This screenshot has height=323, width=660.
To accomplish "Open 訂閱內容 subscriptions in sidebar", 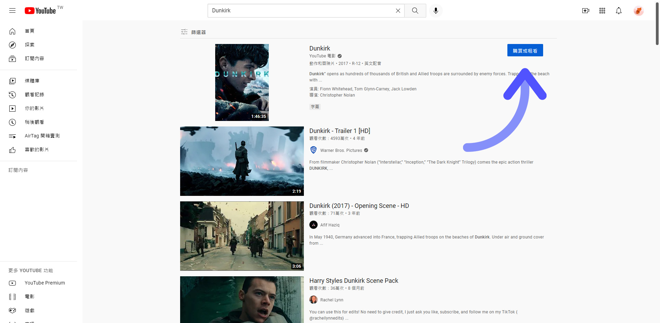I will (x=38, y=58).
